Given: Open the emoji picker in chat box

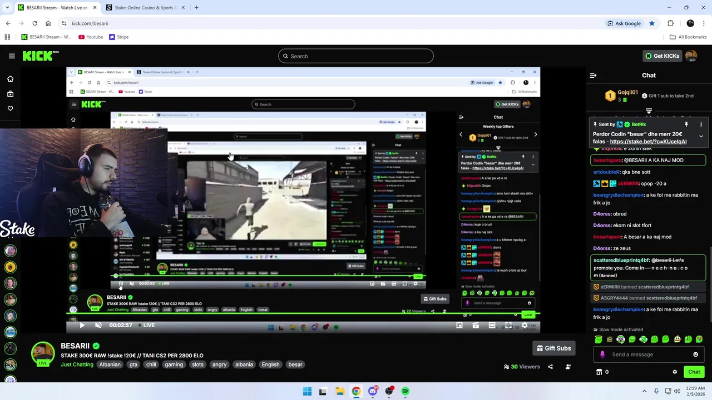Looking at the screenshot, I should tap(695, 354).
